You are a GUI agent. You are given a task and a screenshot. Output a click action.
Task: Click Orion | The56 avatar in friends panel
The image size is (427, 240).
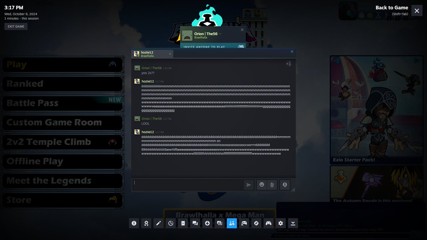[187, 36]
